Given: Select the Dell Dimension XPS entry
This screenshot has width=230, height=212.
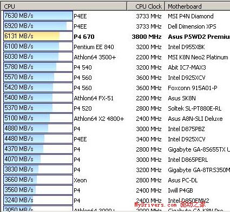Looking at the screenshot, I should click(192, 26).
